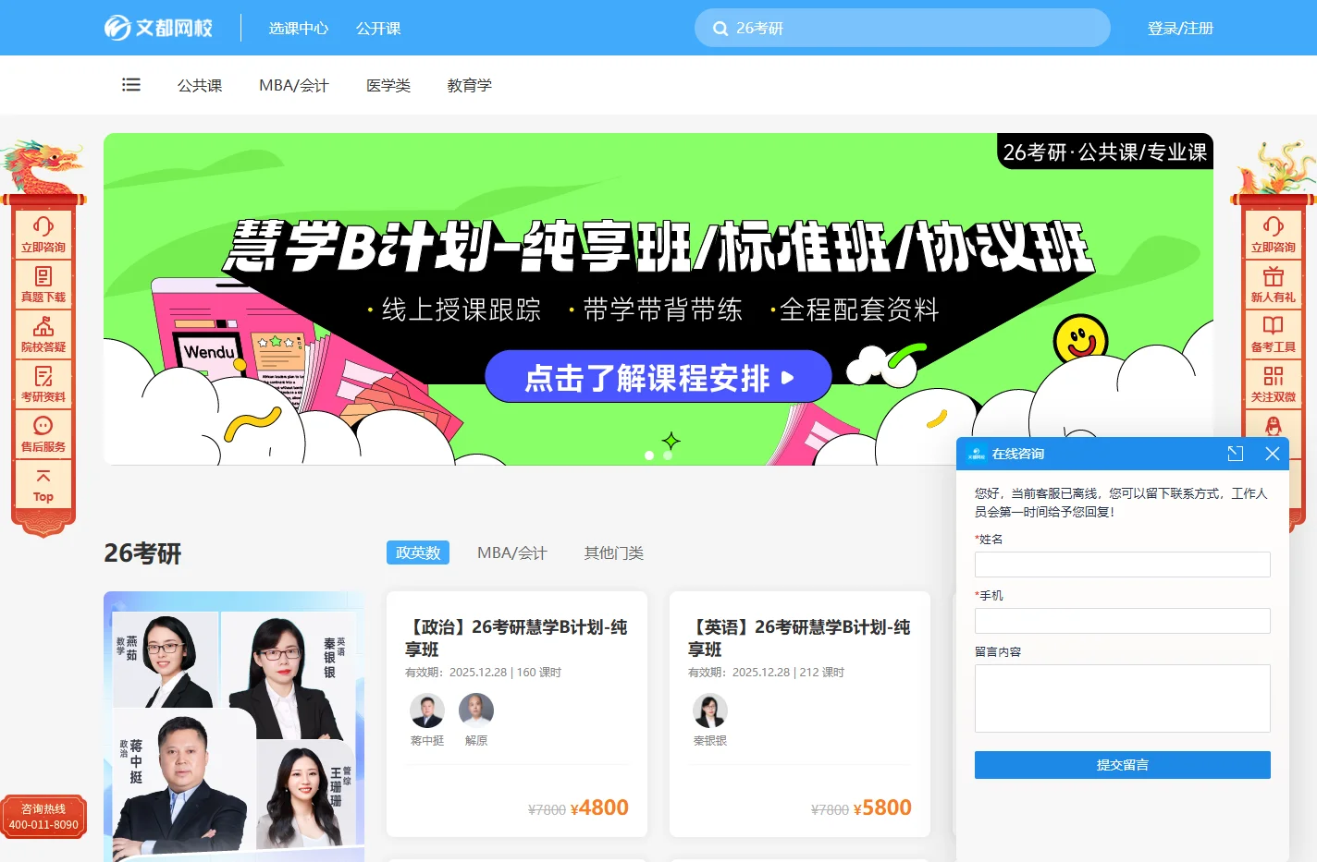The image size is (1317, 862).
Task: Open 公开课 in top bar
Action: pyautogui.click(x=378, y=29)
